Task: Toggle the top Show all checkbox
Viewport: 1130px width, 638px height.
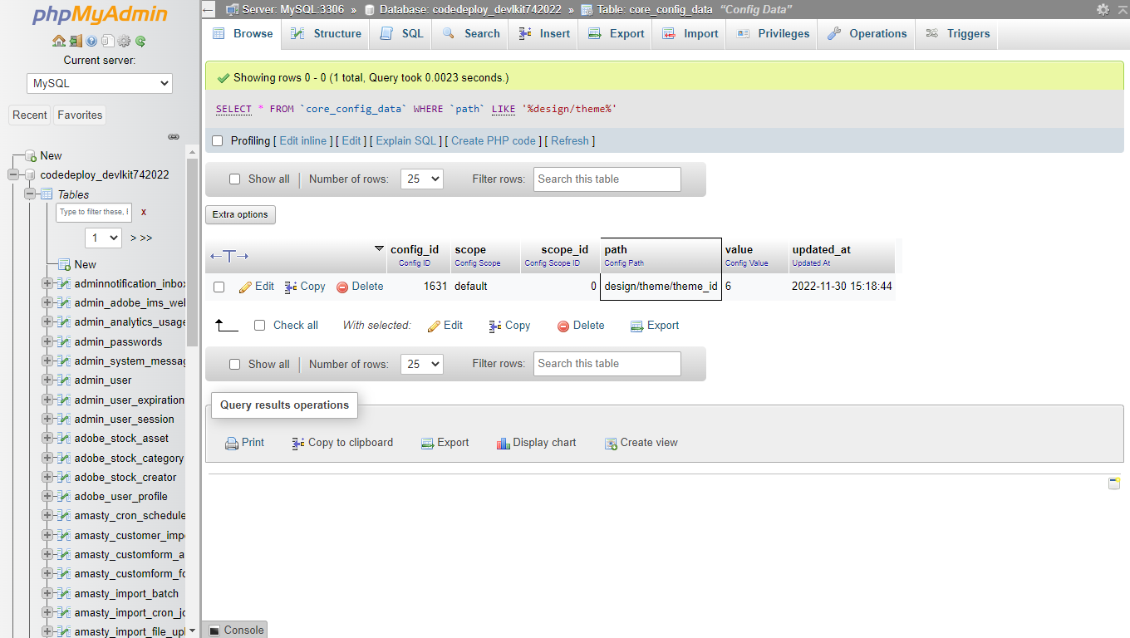Action: click(234, 179)
